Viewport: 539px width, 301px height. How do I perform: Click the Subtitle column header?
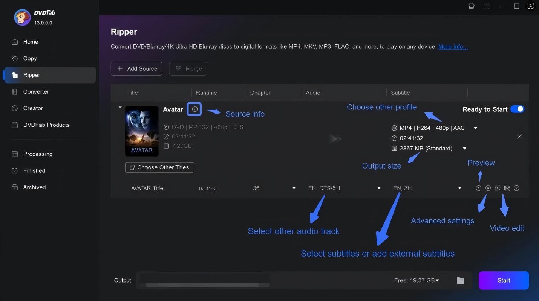point(400,93)
